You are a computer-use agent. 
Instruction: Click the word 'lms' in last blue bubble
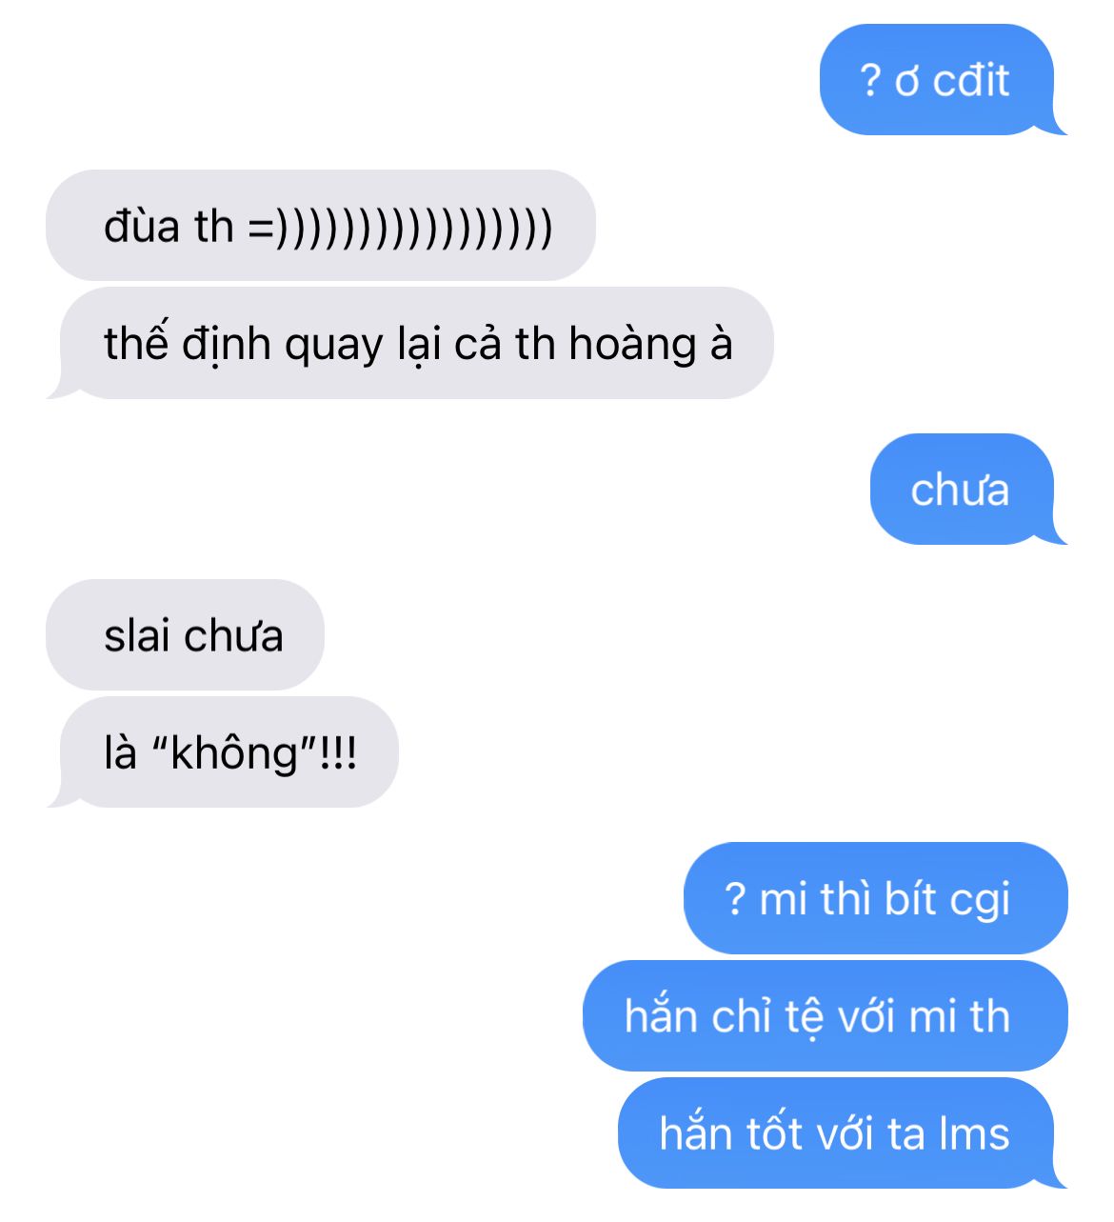[x=974, y=1134]
